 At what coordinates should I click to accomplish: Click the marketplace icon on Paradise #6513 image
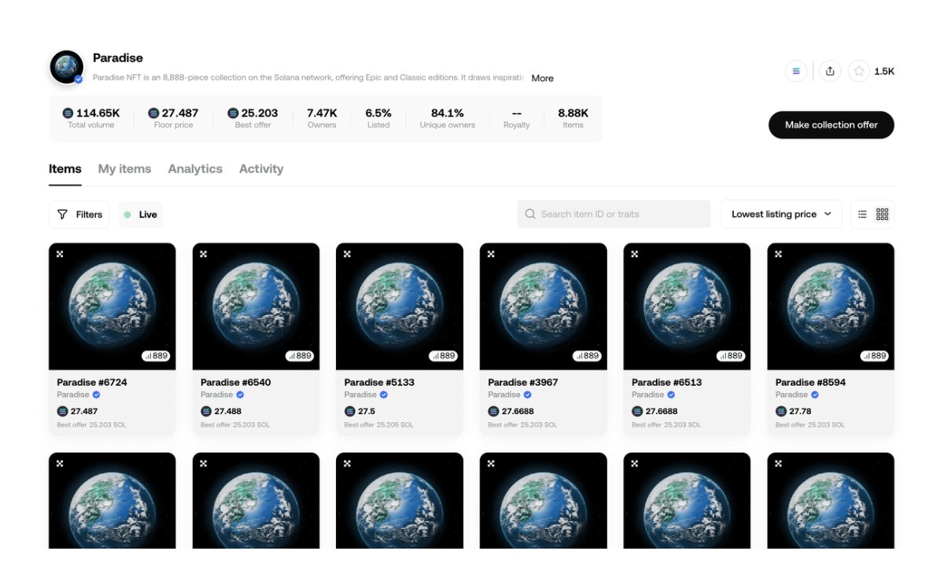pos(635,254)
